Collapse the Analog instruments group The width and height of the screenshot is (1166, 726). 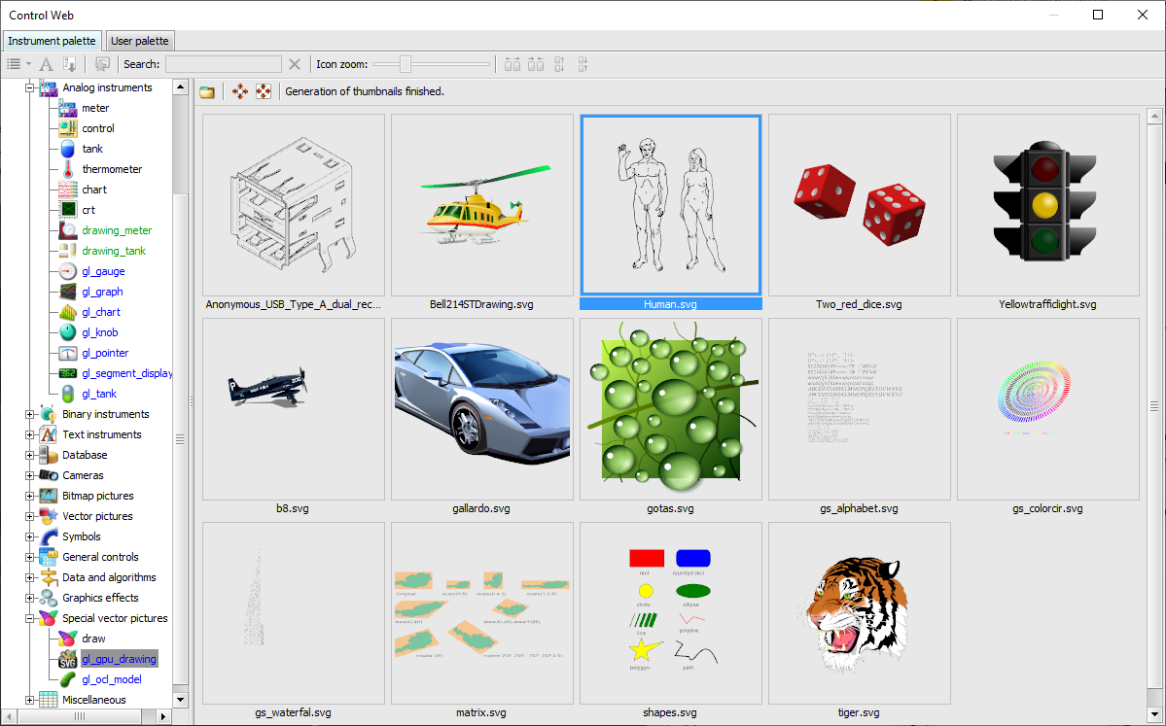[30, 87]
